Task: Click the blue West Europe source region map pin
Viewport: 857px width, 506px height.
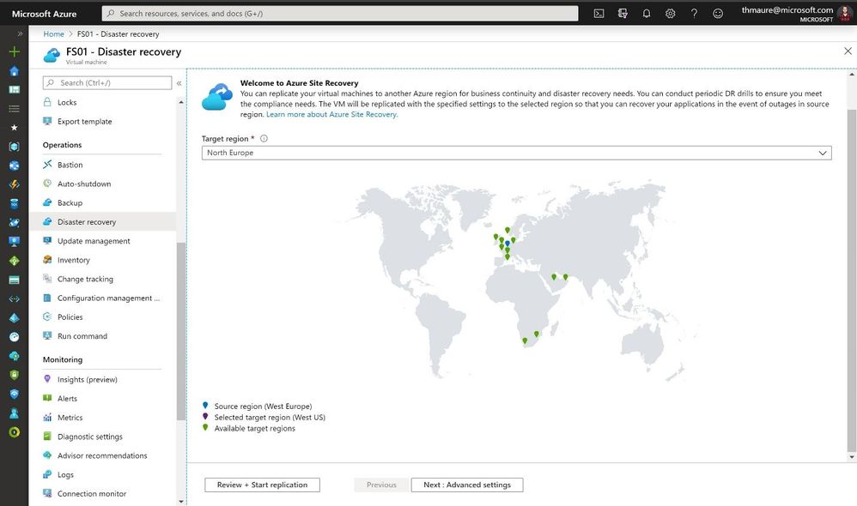Action: [x=508, y=244]
